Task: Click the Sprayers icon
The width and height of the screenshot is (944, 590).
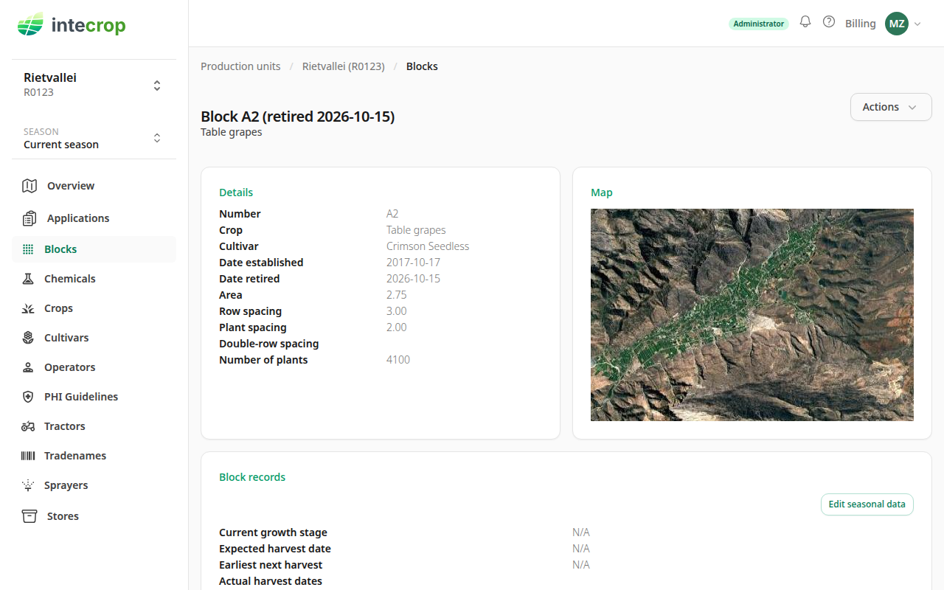Action: coord(28,485)
